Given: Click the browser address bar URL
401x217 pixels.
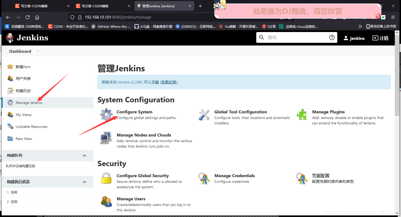Looking at the screenshot, I should [x=118, y=17].
